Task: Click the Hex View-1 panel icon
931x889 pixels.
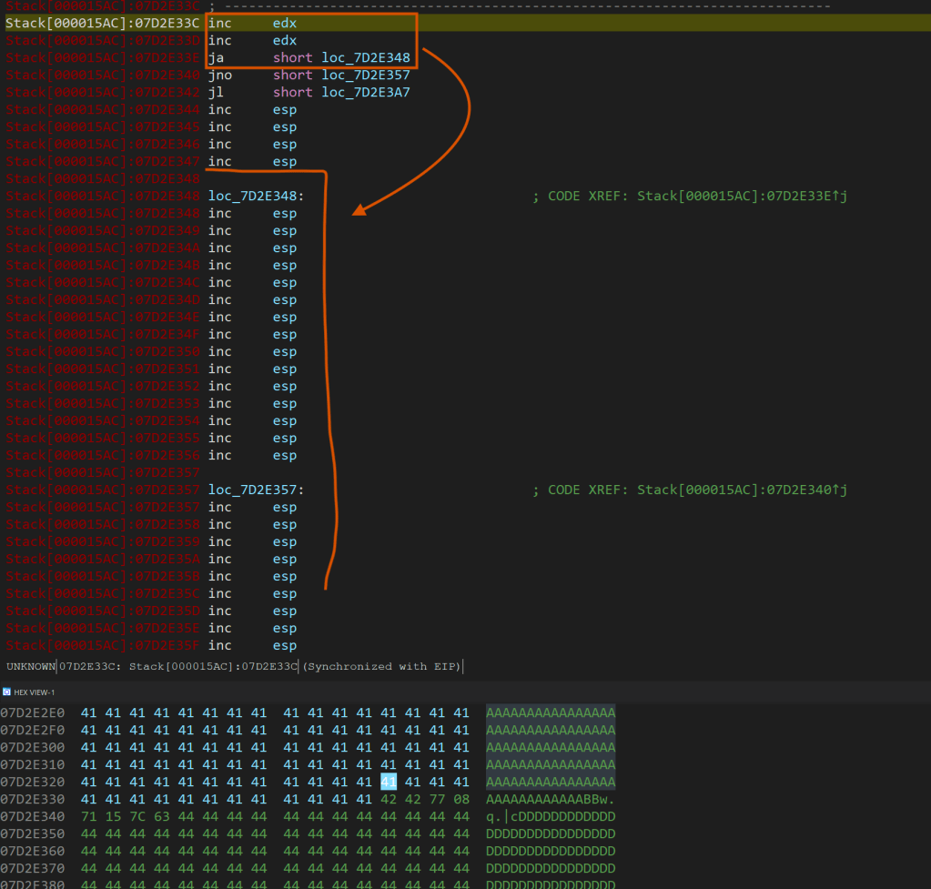Action: [6, 692]
